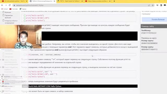Toggle the browser side panel icon
Screen dimensions: 167x94
click(x=161, y=5)
